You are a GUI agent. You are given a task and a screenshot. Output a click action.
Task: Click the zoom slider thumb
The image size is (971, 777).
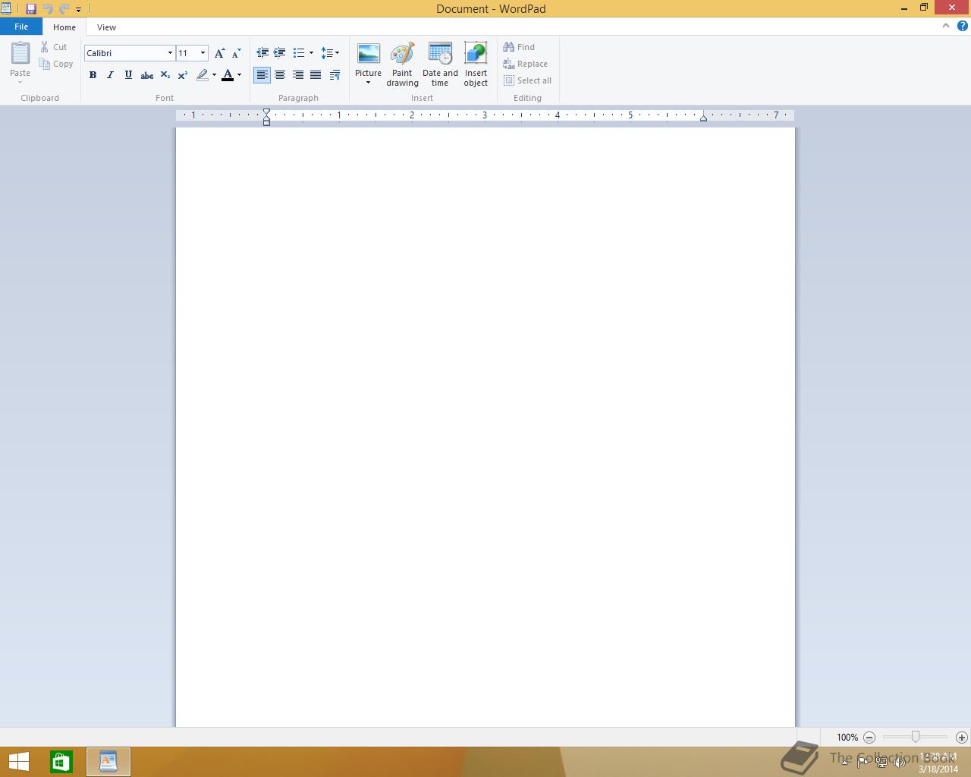[916, 737]
